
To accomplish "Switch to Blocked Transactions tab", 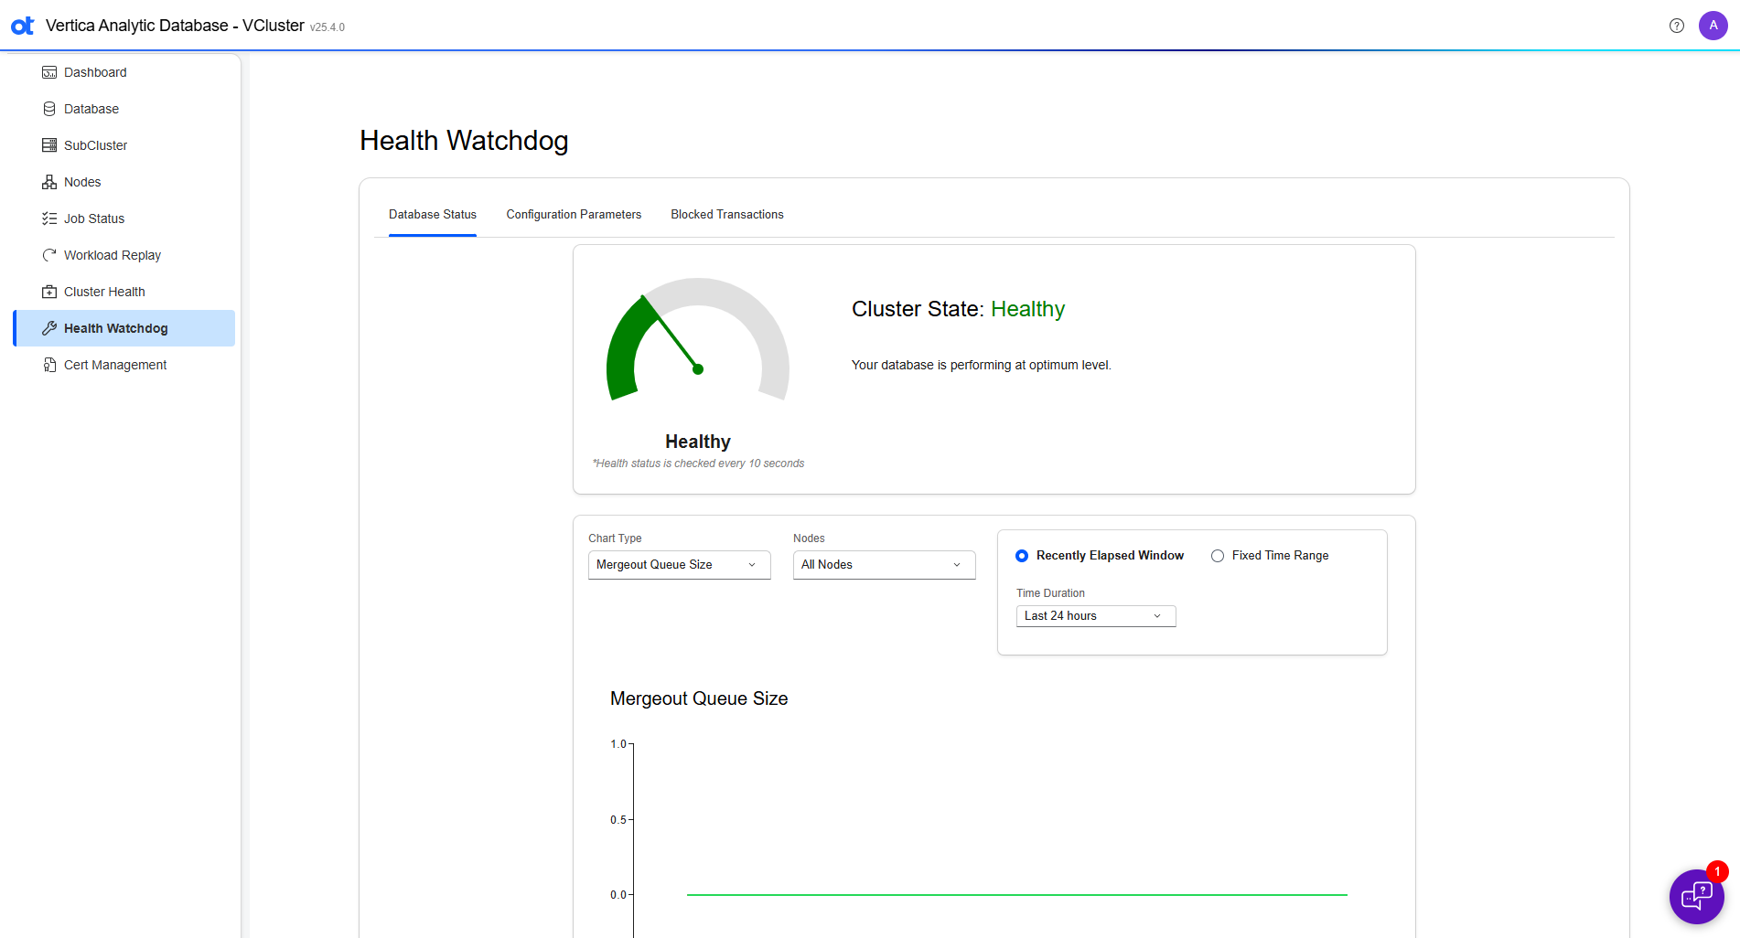I will tap(726, 215).
